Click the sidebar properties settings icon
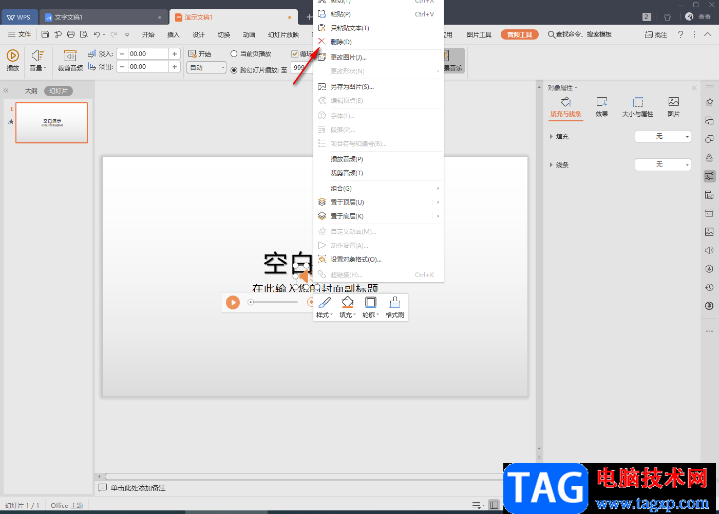This screenshot has height=514, width=719. (x=709, y=176)
